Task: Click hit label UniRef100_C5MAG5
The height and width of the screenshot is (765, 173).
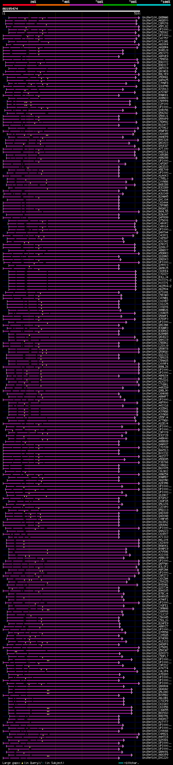Action: pos(155,361)
